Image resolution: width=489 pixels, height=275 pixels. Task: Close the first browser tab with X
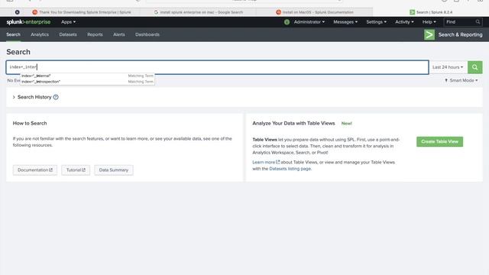pyautogui.click(x=17, y=12)
